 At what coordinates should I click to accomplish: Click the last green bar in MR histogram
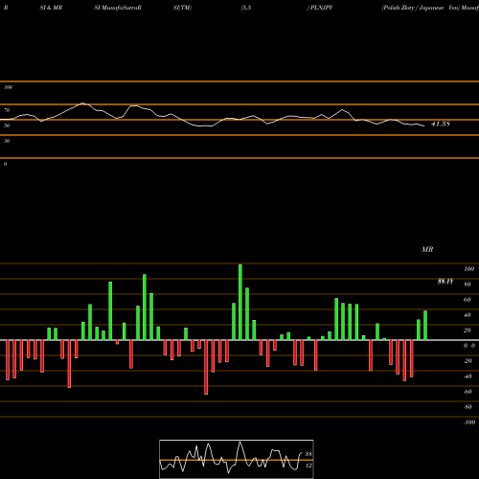425,326
